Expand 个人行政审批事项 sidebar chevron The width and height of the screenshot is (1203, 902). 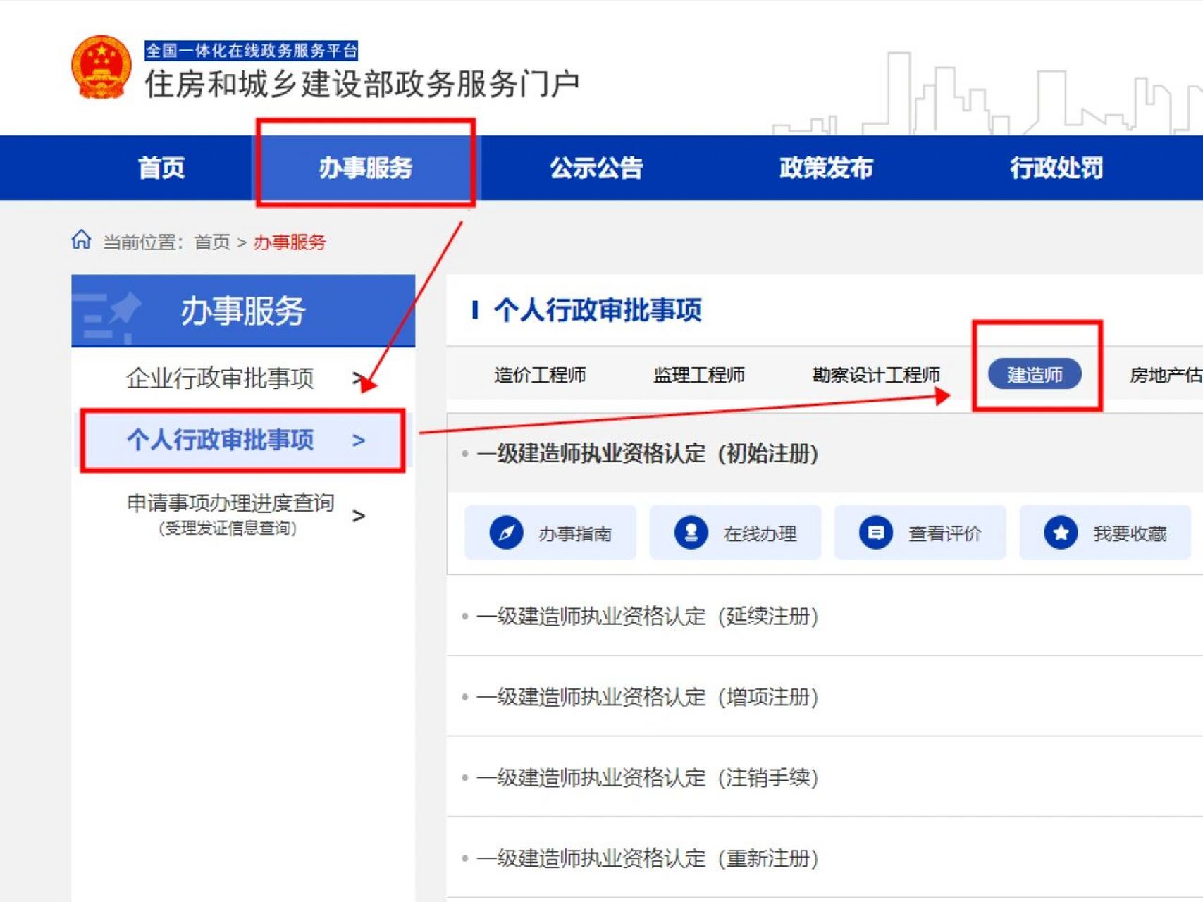click(x=359, y=440)
